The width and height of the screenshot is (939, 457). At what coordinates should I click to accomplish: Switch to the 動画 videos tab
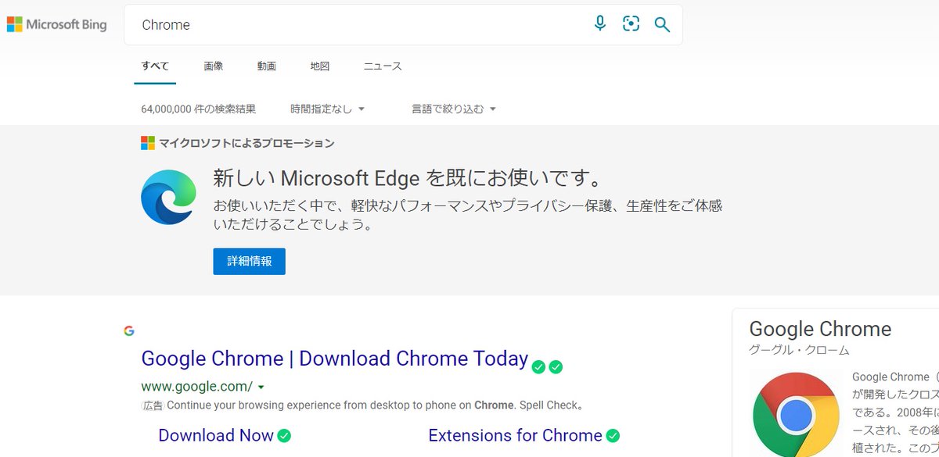click(x=267, y=66)
